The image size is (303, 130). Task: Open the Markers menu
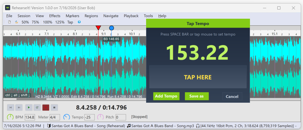click(72, 16)
